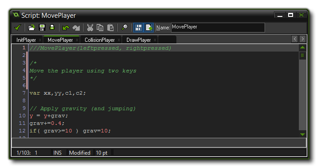318x168 pixels.
Task: Switch to the InitPlayer tab
Action: tap(26, 40)
